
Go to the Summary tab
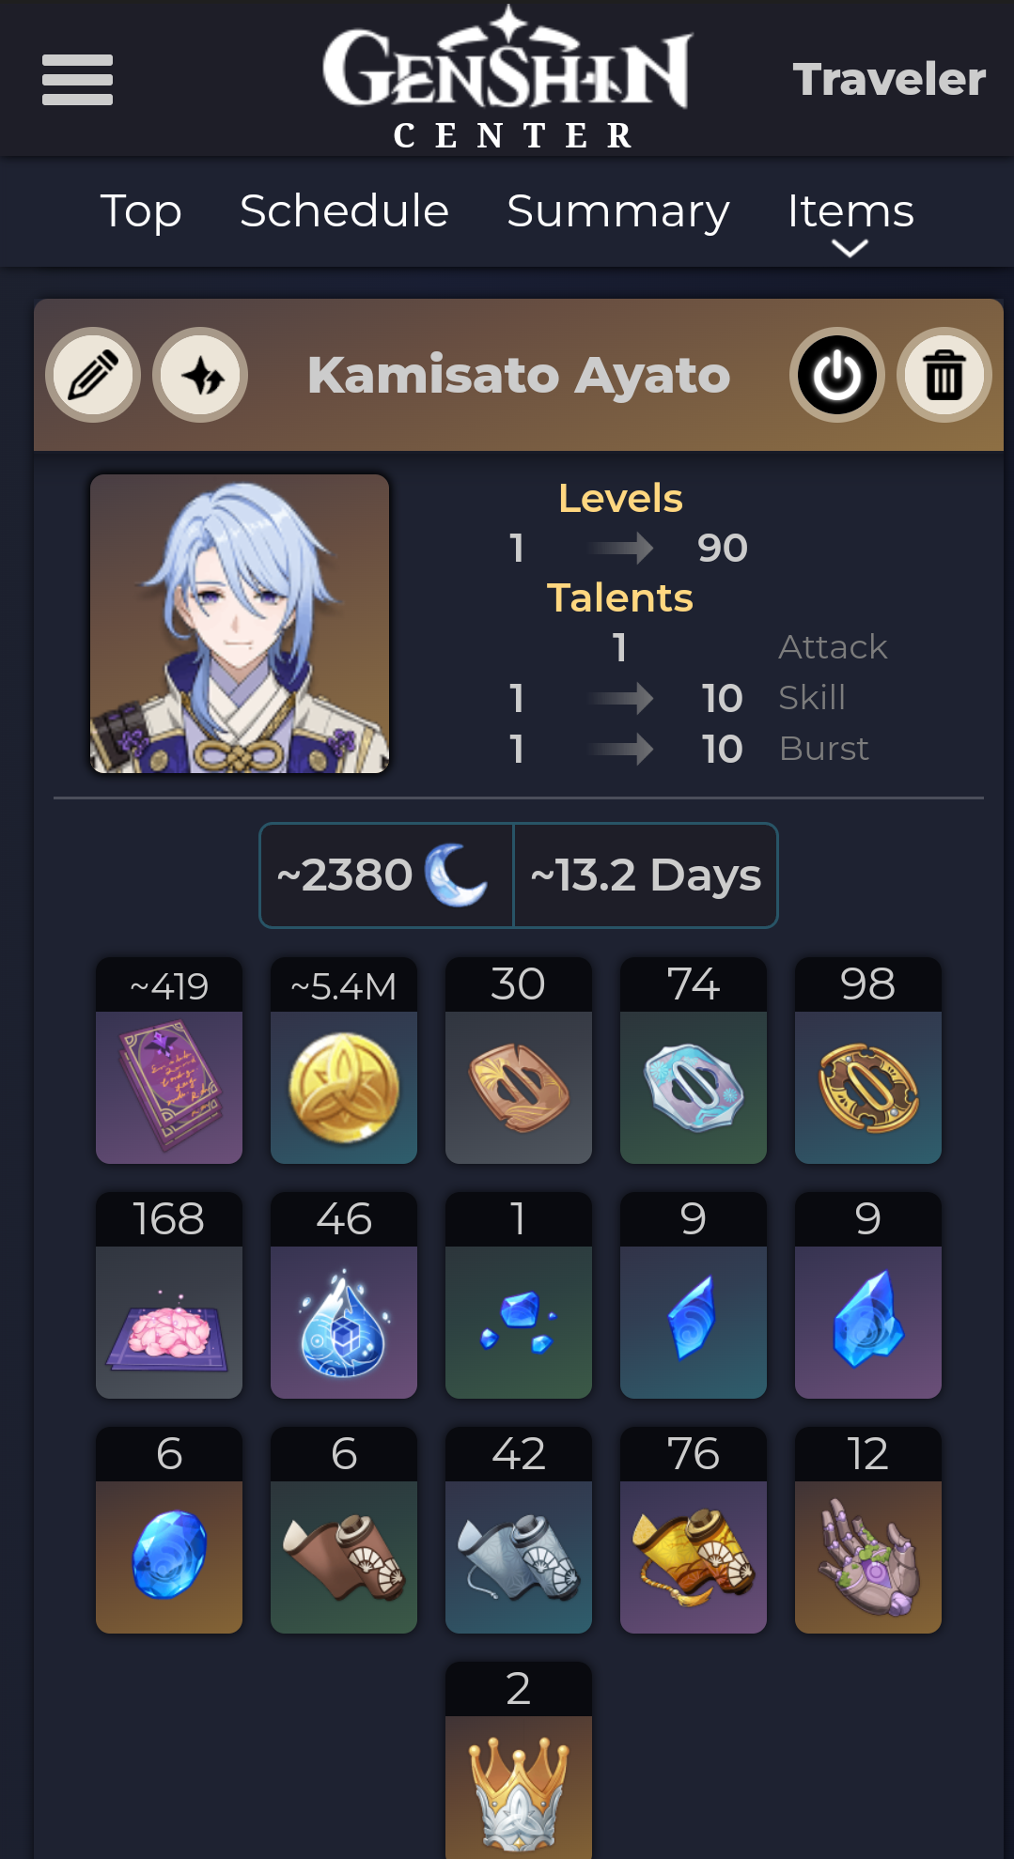(x=617, y=210)
